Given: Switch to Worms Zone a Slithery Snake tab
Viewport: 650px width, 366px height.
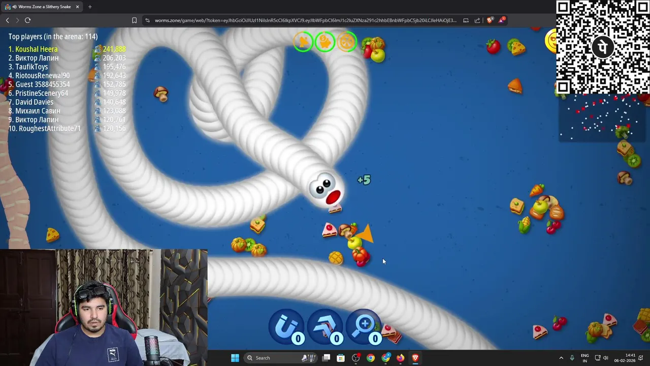Looking at the screenshot, I should (x=42, y=7).
